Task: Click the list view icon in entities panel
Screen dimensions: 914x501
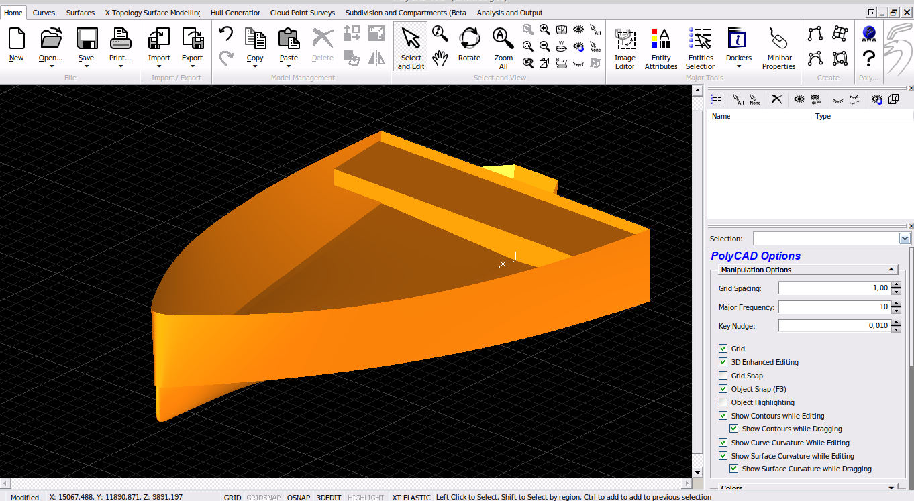Action: pyautogui.click(x=716, y=99)
